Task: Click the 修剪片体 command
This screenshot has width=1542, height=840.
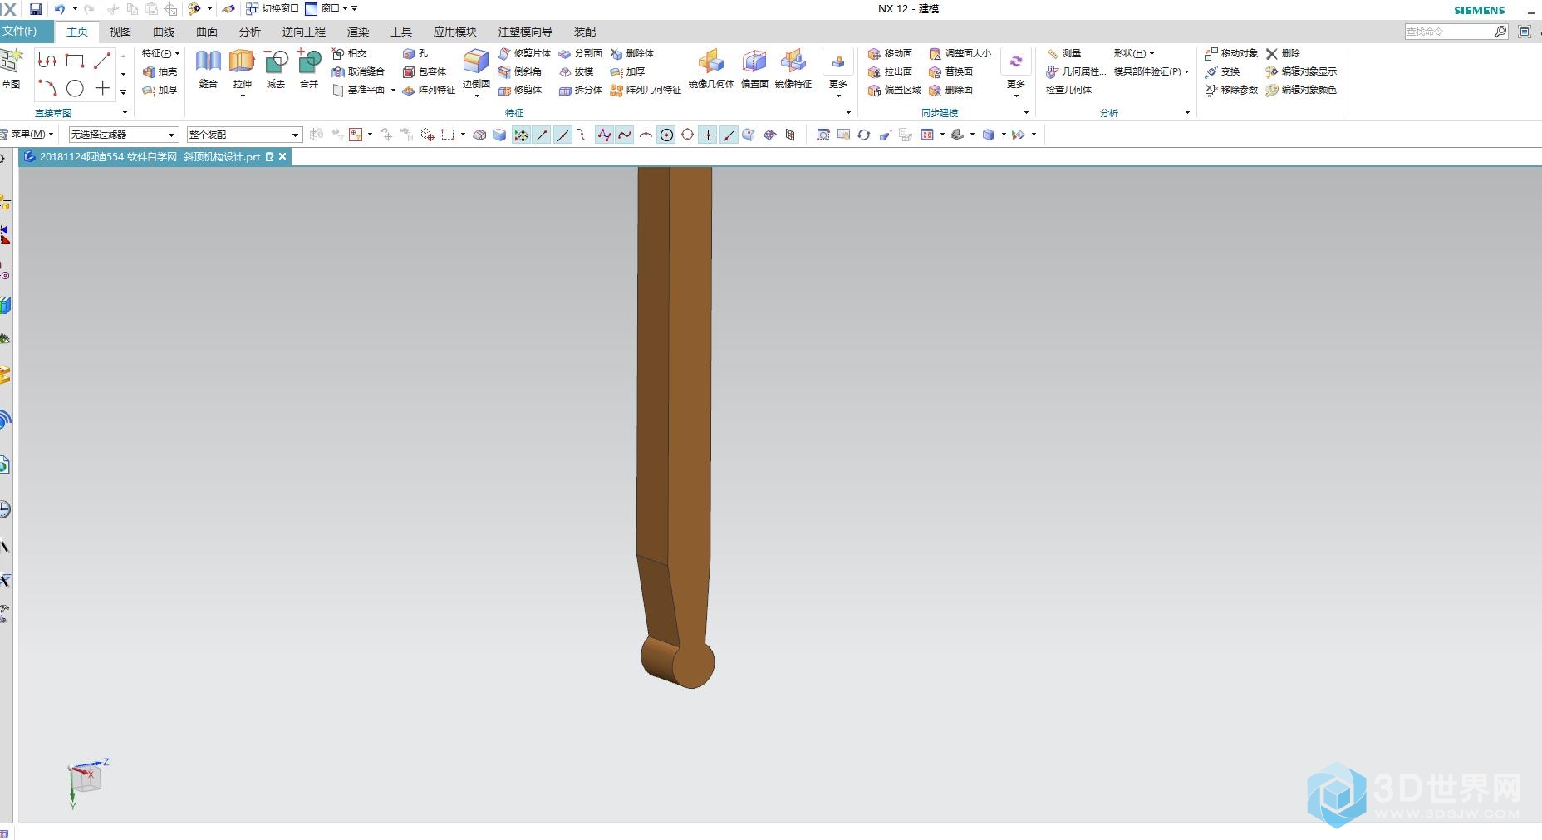Action: click(524, 53)
